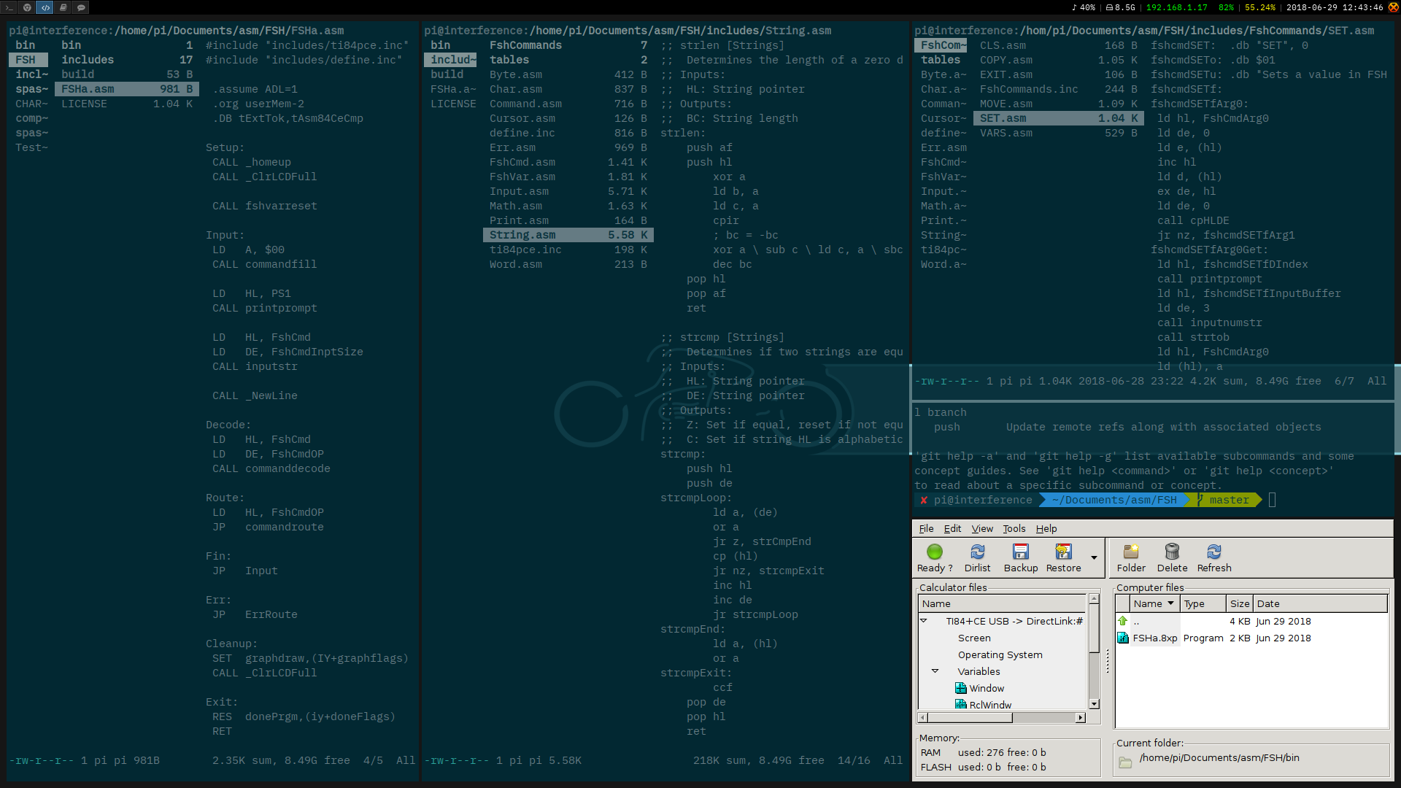This screenshot has height=788, width=1401.
Task: Select LICENSE in the left ranger pane
Action: (126, 104)
